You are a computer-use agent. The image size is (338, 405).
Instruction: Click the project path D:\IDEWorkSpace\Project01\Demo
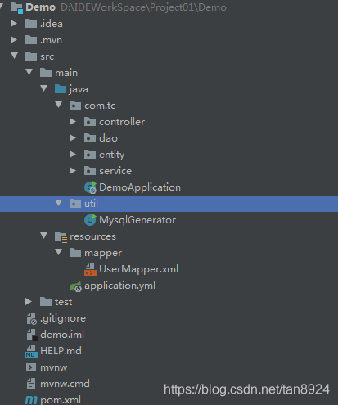coord(143,7)
